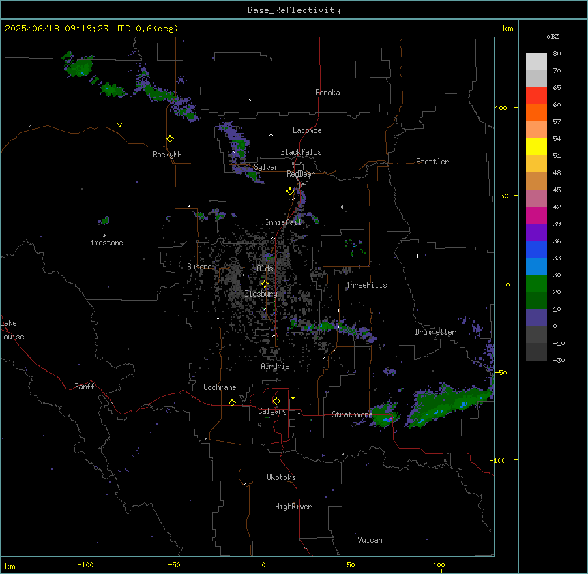The height and width of the screenshot is (574, 588).
Task: Click the Olds town label
Action: click(x=265, y=269)
